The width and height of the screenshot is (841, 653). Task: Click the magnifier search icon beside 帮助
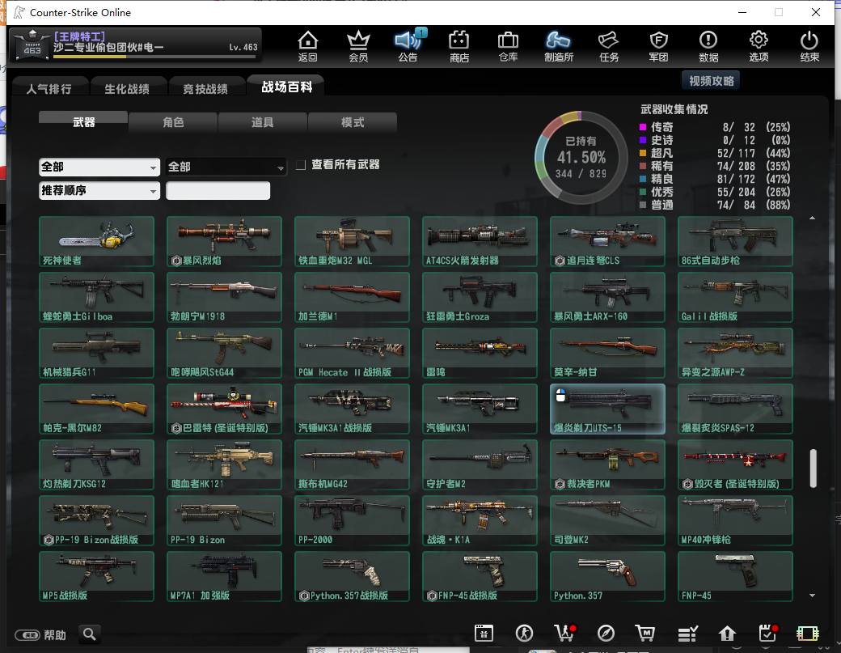click(x=90, y=634)
